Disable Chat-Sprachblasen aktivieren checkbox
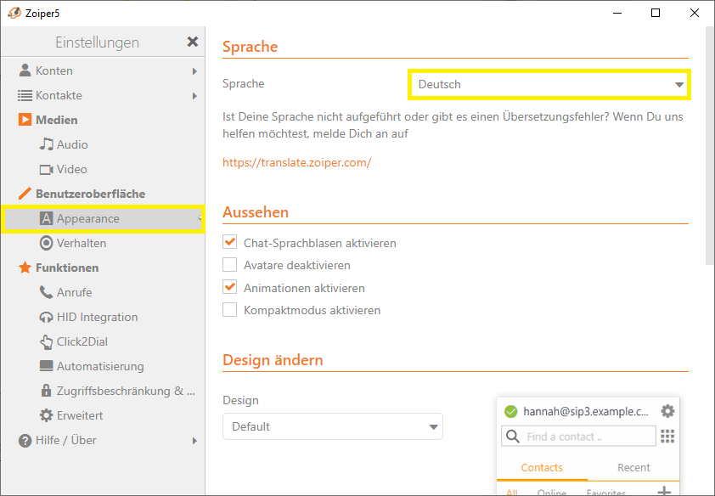 coord(230,242)
